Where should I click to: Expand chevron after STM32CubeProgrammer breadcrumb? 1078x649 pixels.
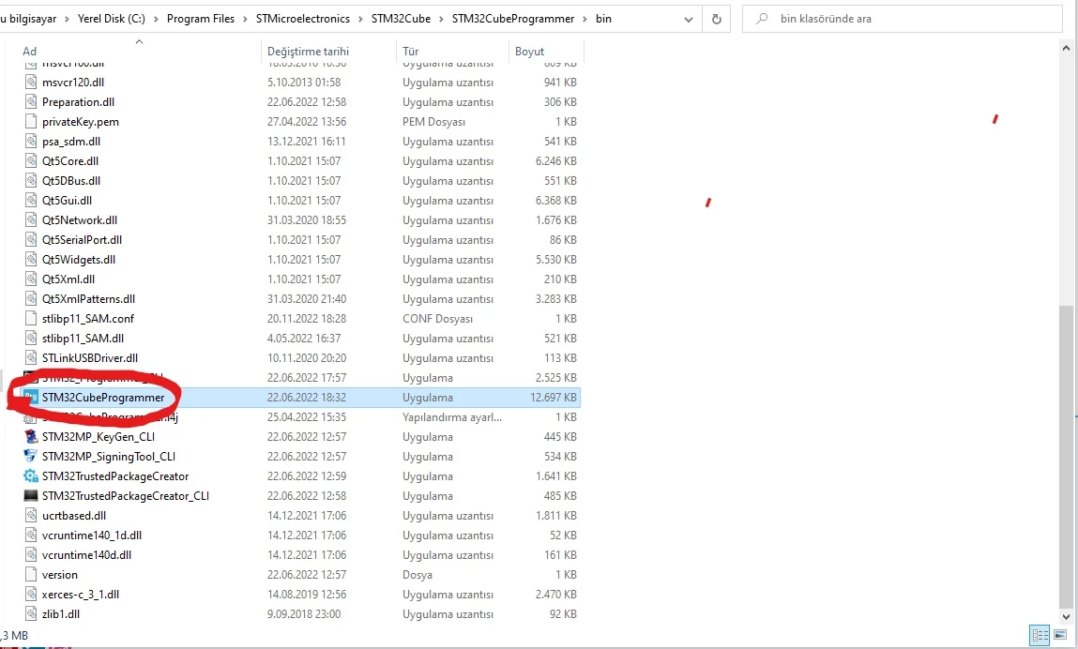click(585, 19)
